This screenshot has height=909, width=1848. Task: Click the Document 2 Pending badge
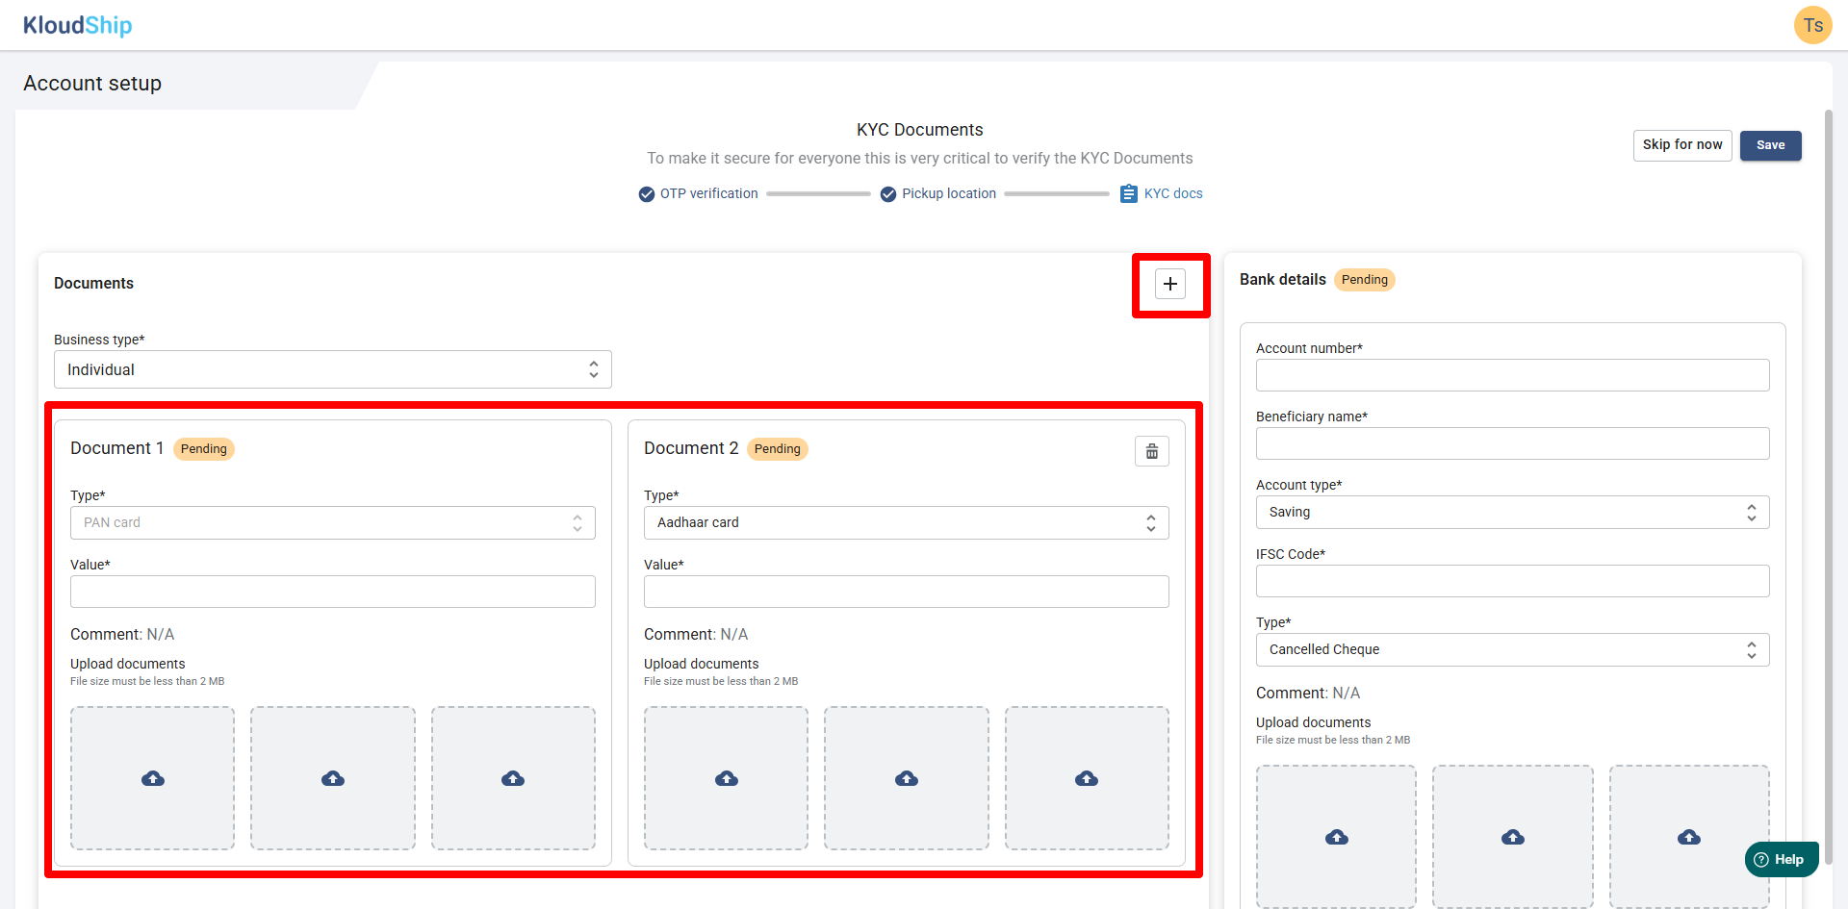tap(778, 449)
